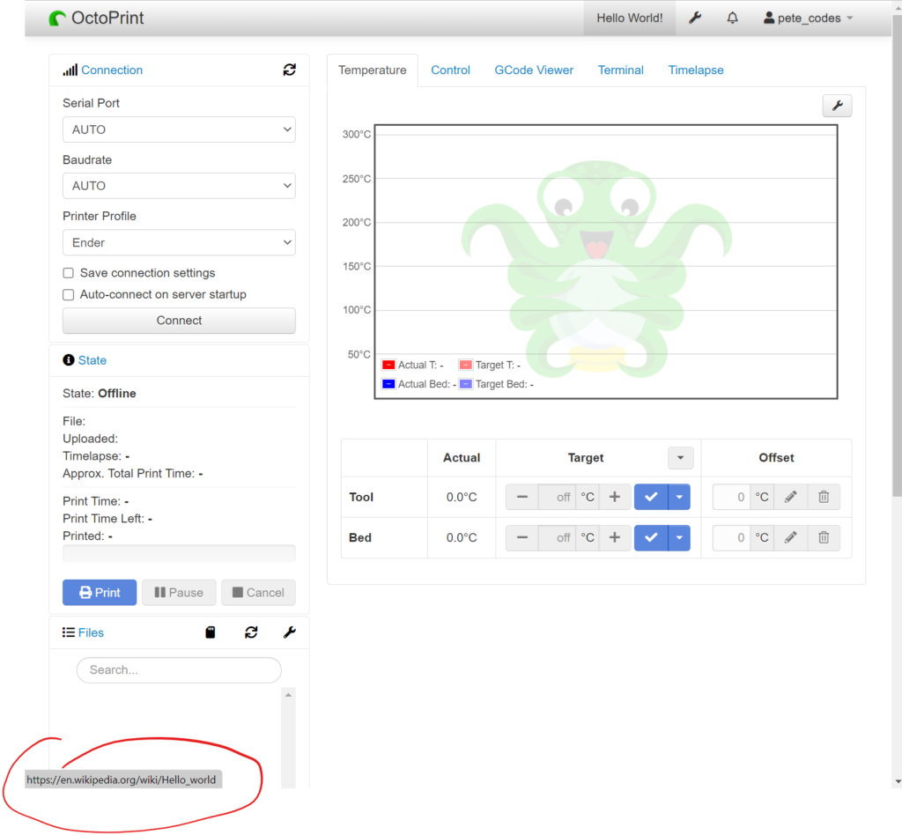Click the Offline state text
This screenshot has width=902, height=835.
click(x=117, y=394)
